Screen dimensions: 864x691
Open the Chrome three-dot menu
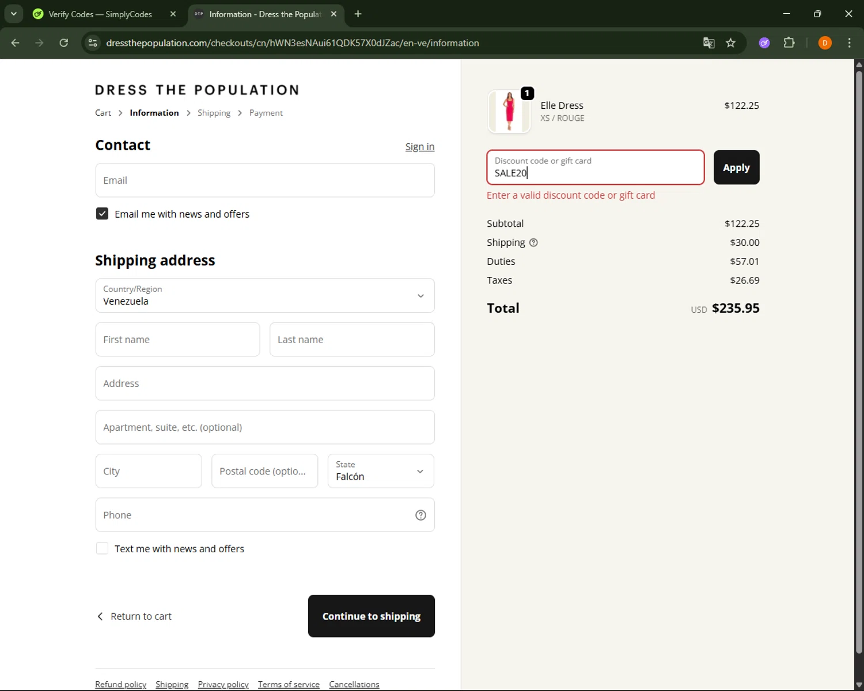[x=850, y=43]
